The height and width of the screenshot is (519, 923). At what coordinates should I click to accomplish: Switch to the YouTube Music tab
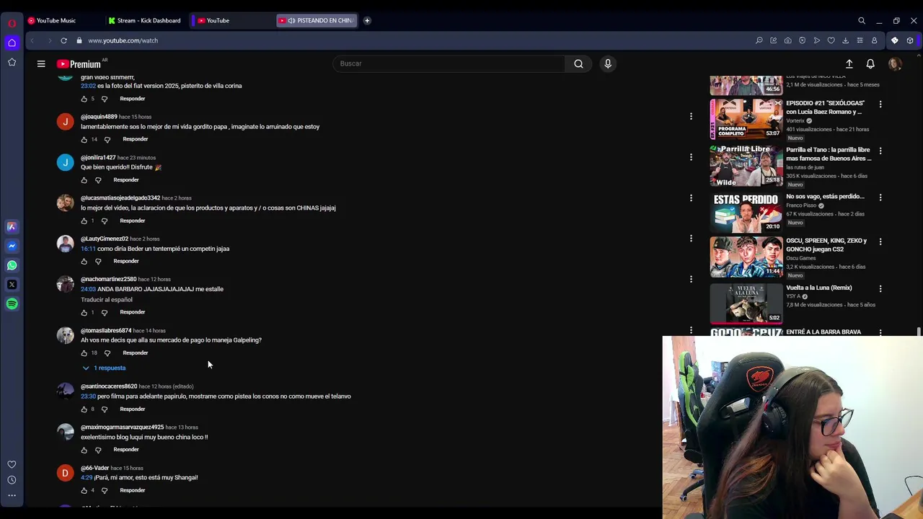56,21
